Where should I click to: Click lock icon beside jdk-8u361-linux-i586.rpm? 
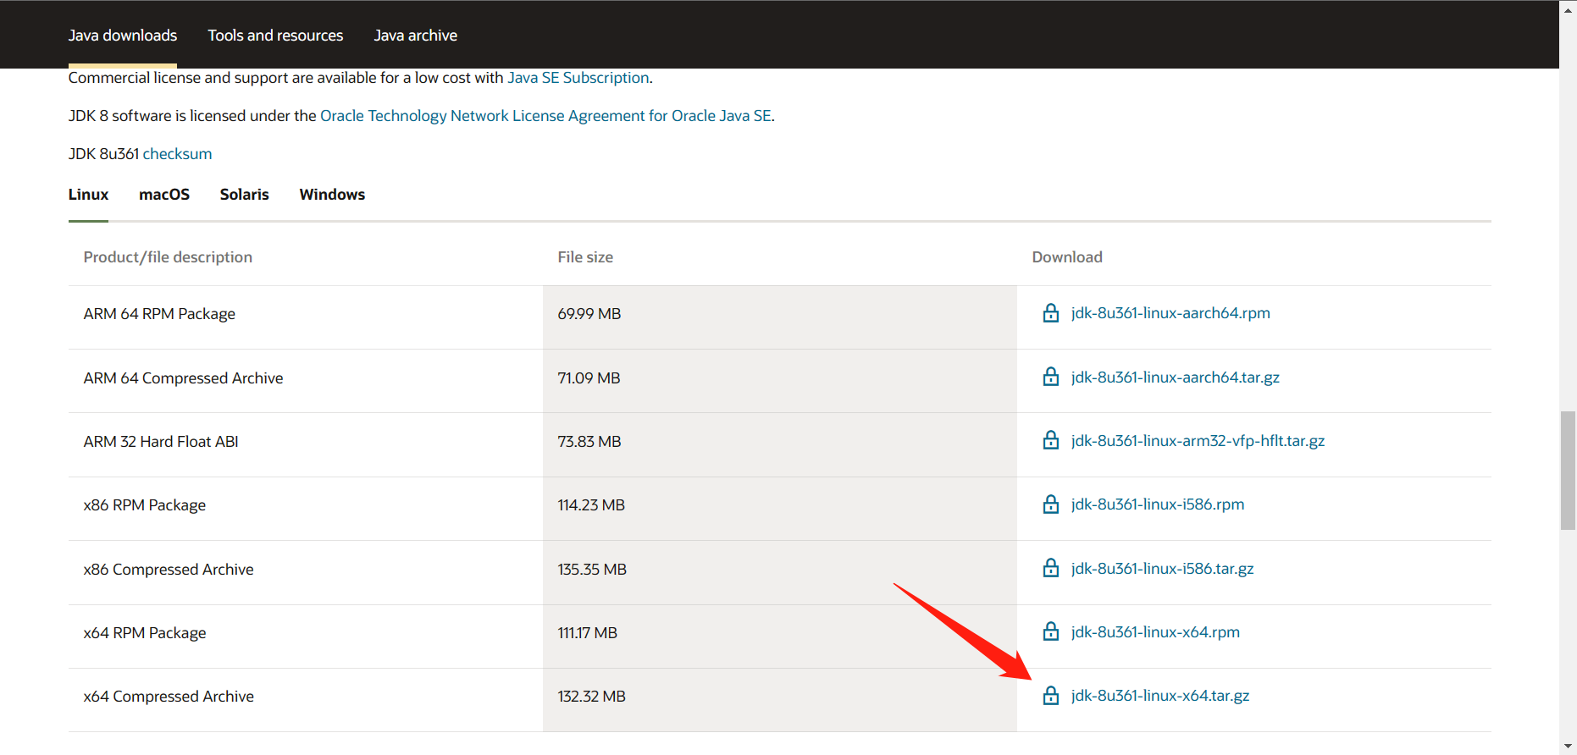click(1050, 504)
